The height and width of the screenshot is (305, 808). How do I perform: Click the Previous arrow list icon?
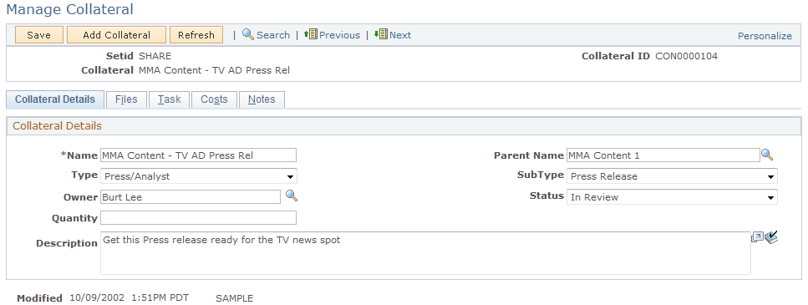(310, 34)
